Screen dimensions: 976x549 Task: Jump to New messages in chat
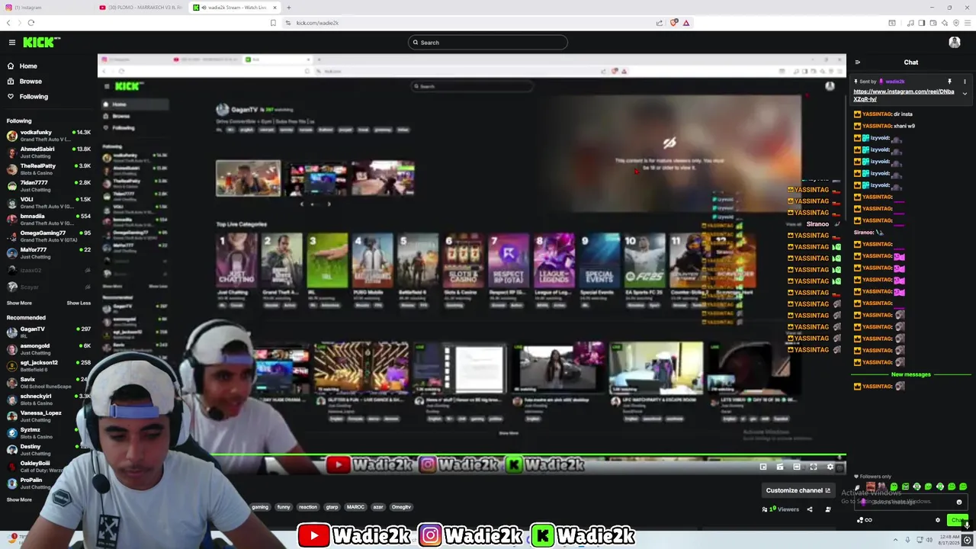(x=910, y=374)
